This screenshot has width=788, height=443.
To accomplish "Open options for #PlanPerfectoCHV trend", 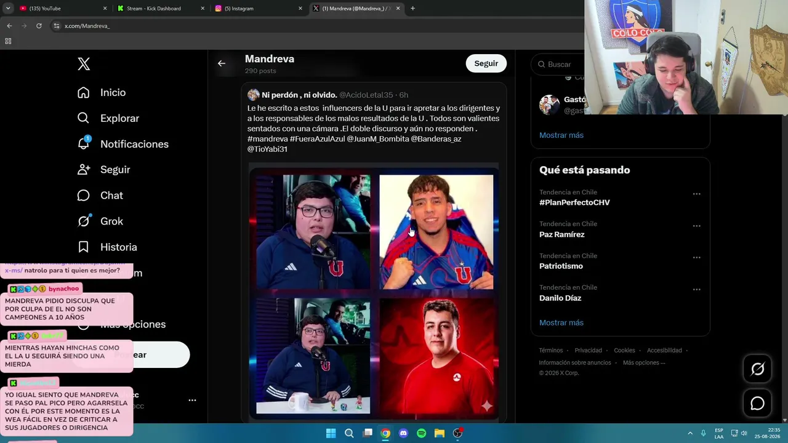I will pyautogui.click(x=696, y=194).
